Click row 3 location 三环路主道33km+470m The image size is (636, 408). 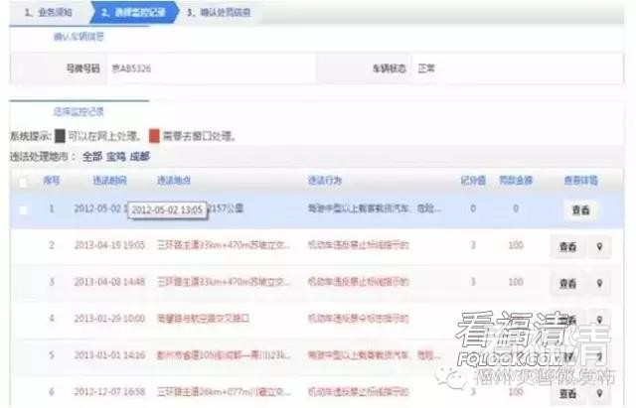224,282
